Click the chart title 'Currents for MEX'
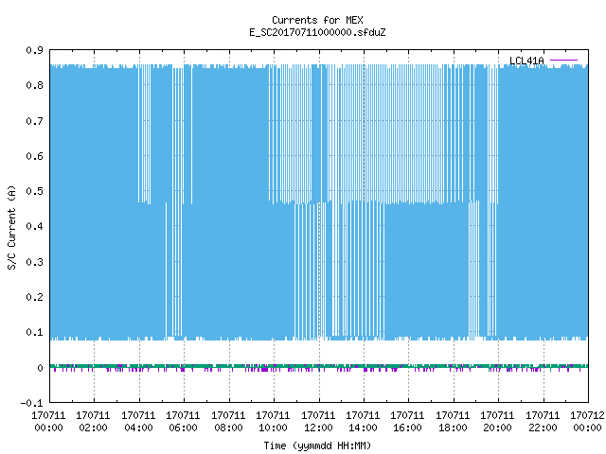 317,20
